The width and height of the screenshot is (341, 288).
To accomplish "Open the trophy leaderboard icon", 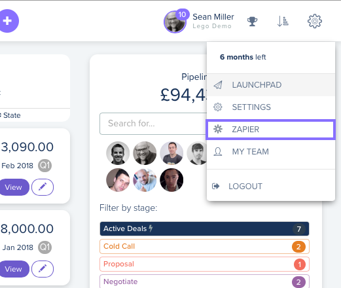I will coord(252,22).
